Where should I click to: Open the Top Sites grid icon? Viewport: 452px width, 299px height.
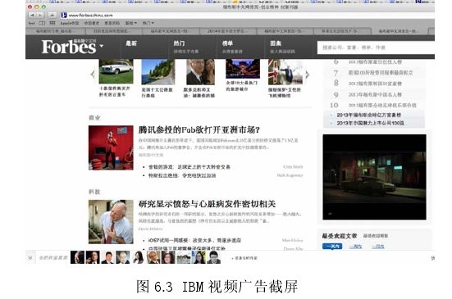53,23
